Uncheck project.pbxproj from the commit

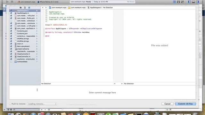point(11,49)
